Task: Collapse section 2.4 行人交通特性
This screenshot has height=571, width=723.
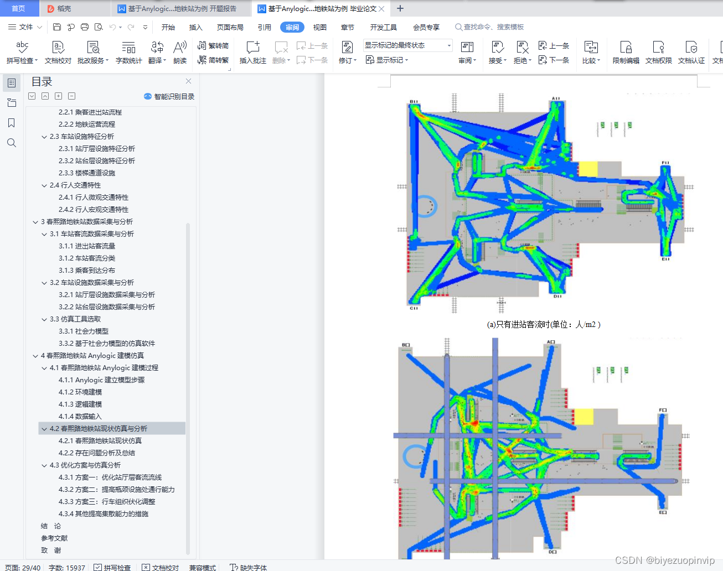Action: tap(44, 185)
